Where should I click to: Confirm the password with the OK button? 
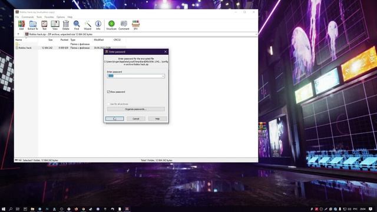point(115,119)
